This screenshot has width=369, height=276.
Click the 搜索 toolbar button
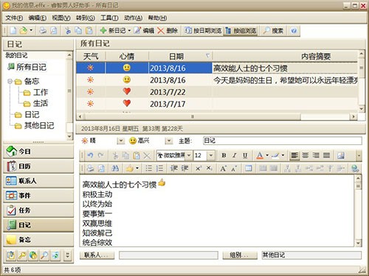coord(273,30)
